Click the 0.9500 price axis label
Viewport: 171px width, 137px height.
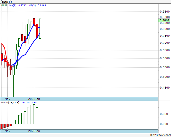pyautogui.click(x=165, y=12)
